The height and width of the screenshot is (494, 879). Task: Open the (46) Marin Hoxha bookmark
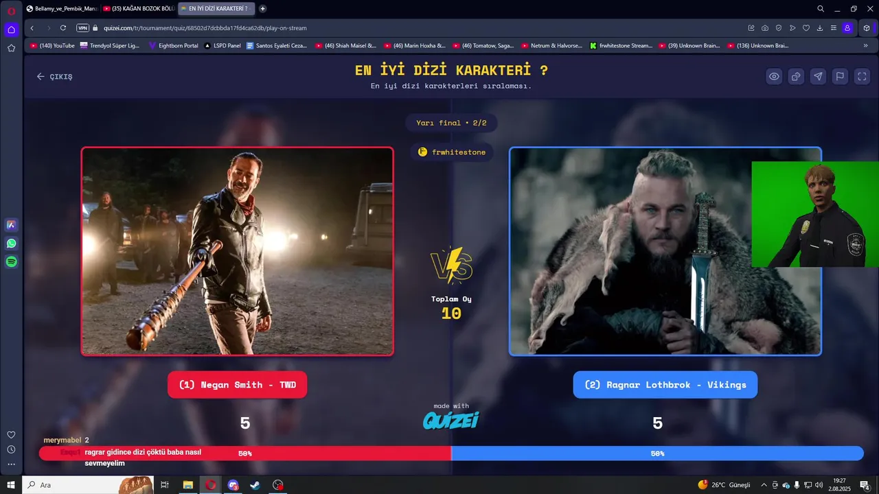coord(414,46)
